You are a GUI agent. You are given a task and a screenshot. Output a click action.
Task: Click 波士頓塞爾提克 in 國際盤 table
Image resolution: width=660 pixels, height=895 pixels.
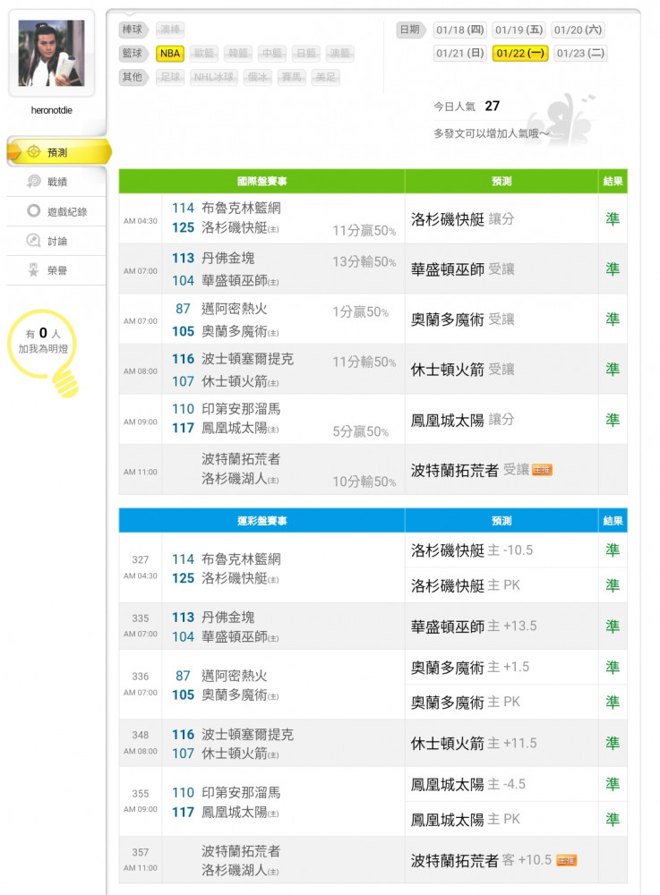[x=247, y=359]
